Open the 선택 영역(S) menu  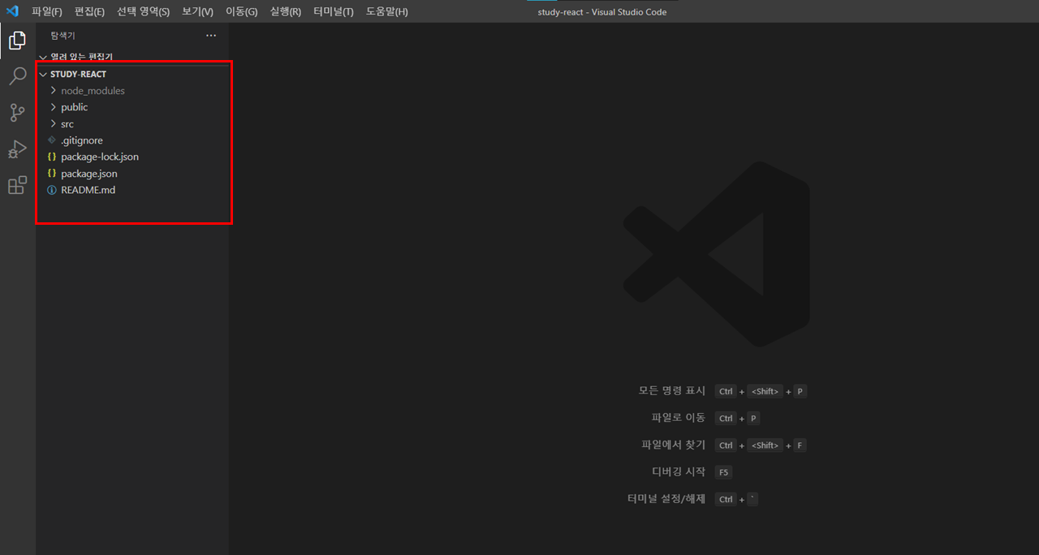[144, 11]
